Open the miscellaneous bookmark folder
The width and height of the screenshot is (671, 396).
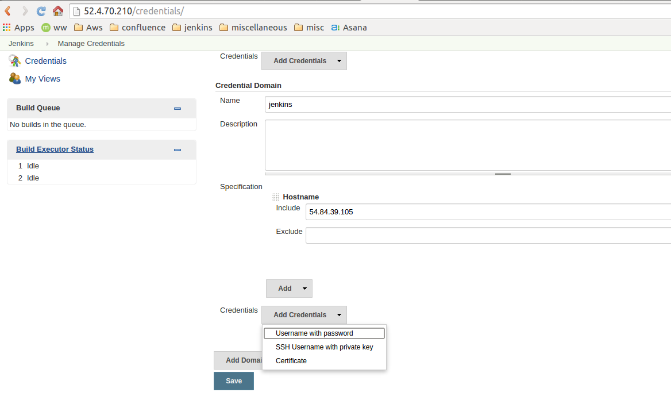click(x=253, y=28)
